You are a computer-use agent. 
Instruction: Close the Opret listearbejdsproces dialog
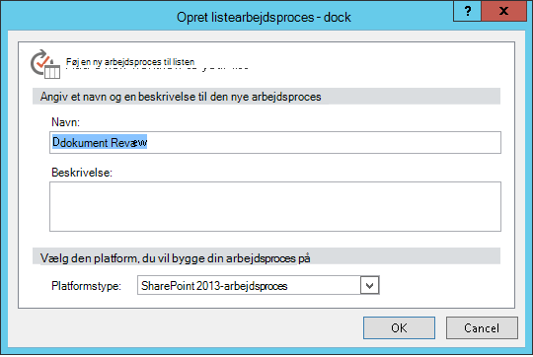point(503,11)
